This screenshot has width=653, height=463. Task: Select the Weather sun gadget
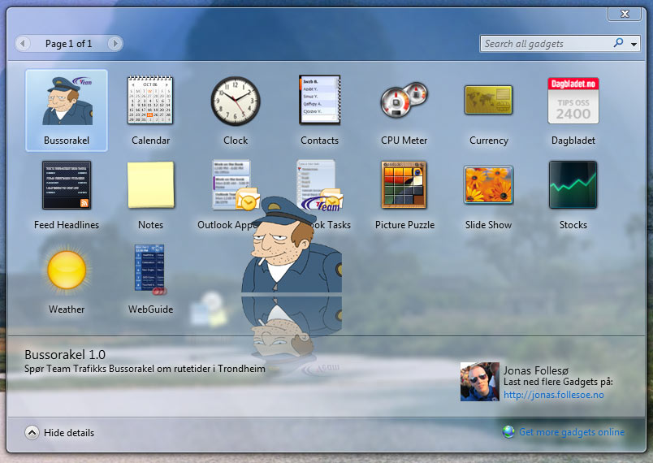[67, 270]
